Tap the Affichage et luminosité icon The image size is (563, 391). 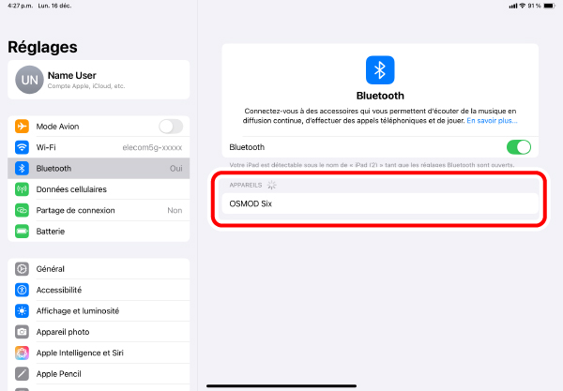click(22, 310)
